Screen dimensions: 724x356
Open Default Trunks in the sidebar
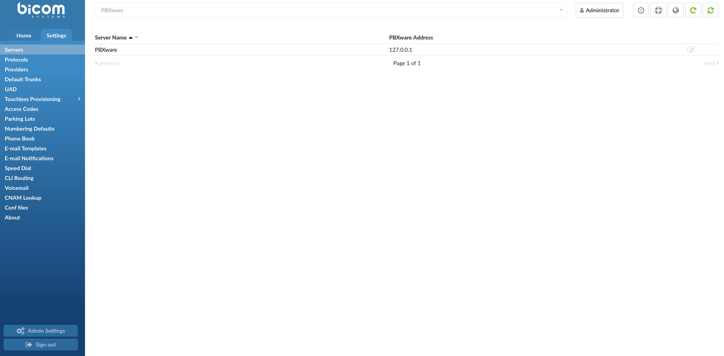pos(42,79)
